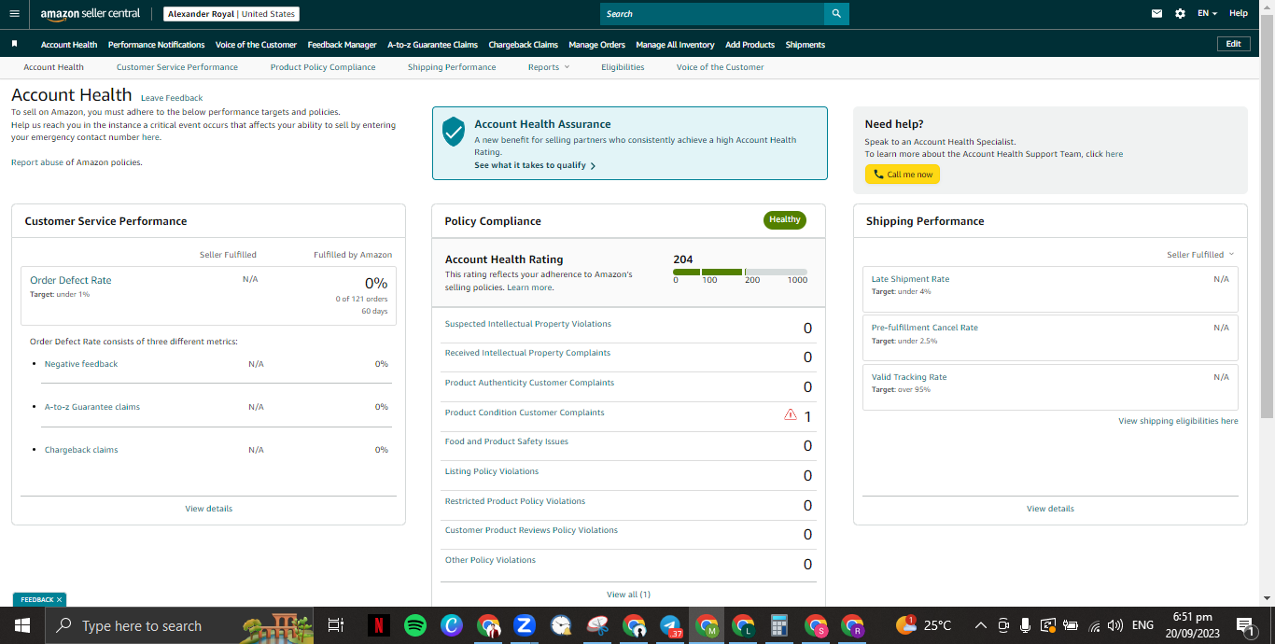This screenshot has width=1275, height=644.
Task: Click the Call me now button
Action: (902, 175)
